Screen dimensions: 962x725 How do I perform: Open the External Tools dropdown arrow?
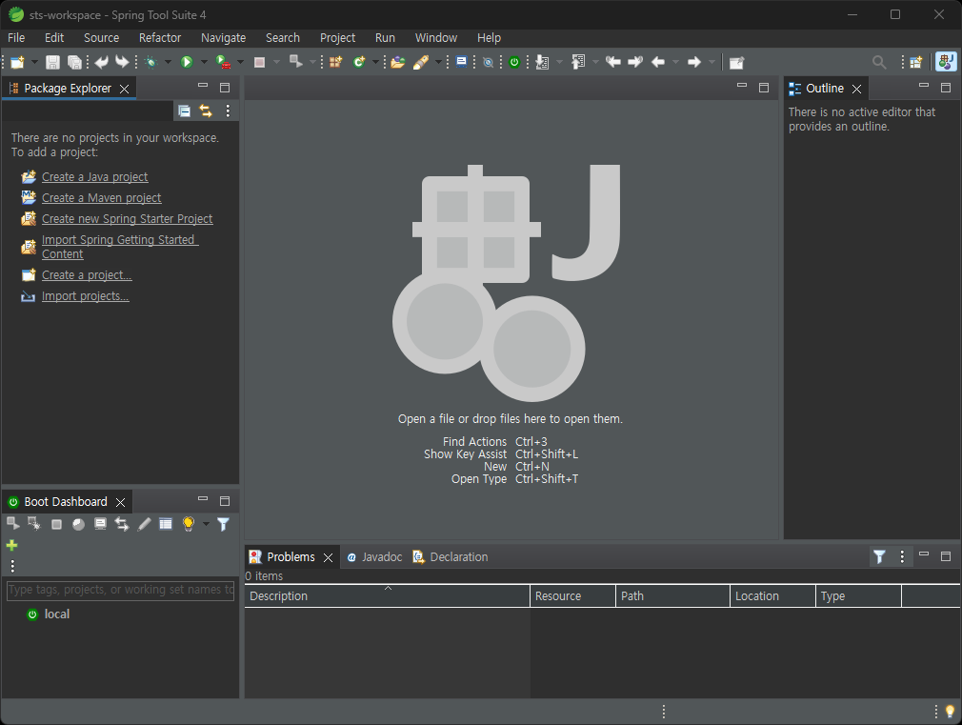pyautogui.click(x=240, y=62)
